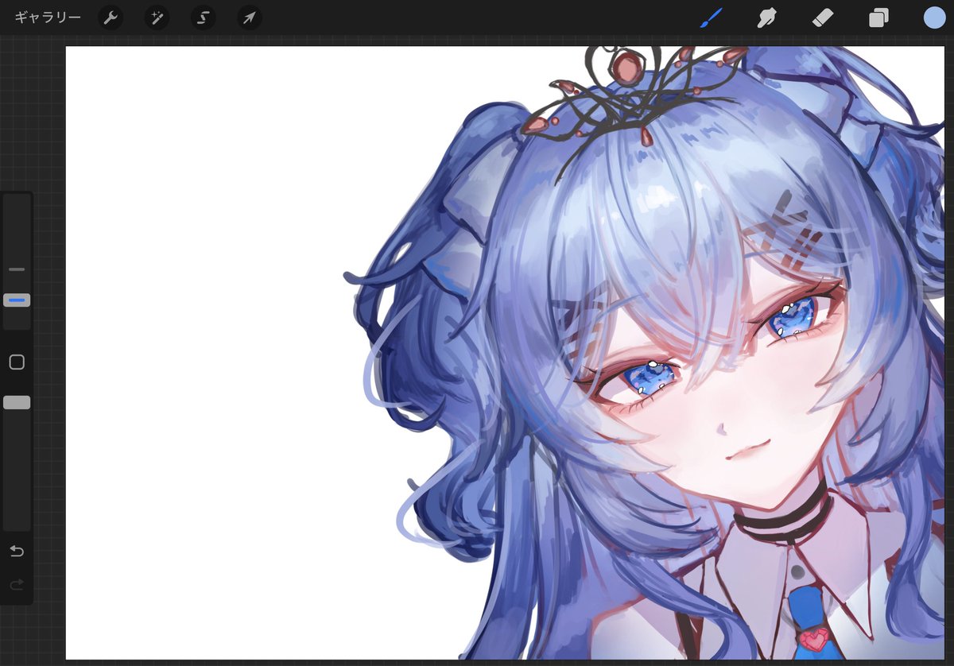
Task: Redo the stroke with the arrow
Action: point(17,585)
